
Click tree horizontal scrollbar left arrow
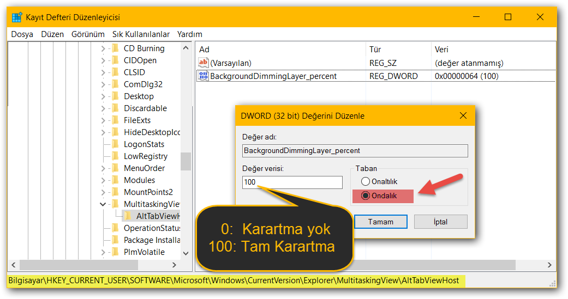14,265
